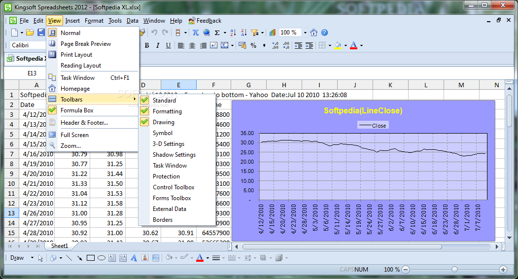The image size is (518, 279).
Task: Expand the Toolbars submenu arrow
Action: [x=135, y=99]
